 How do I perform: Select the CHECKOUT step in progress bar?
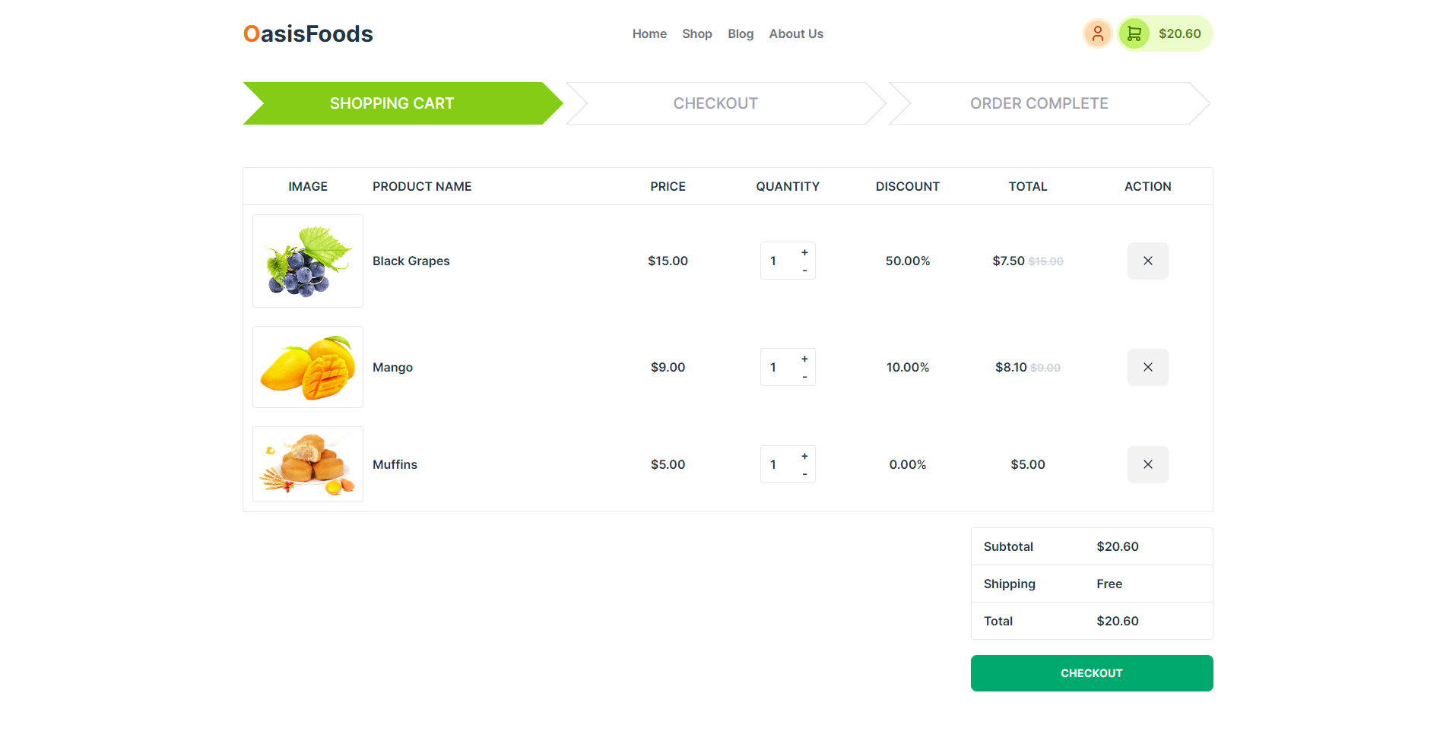715,103
